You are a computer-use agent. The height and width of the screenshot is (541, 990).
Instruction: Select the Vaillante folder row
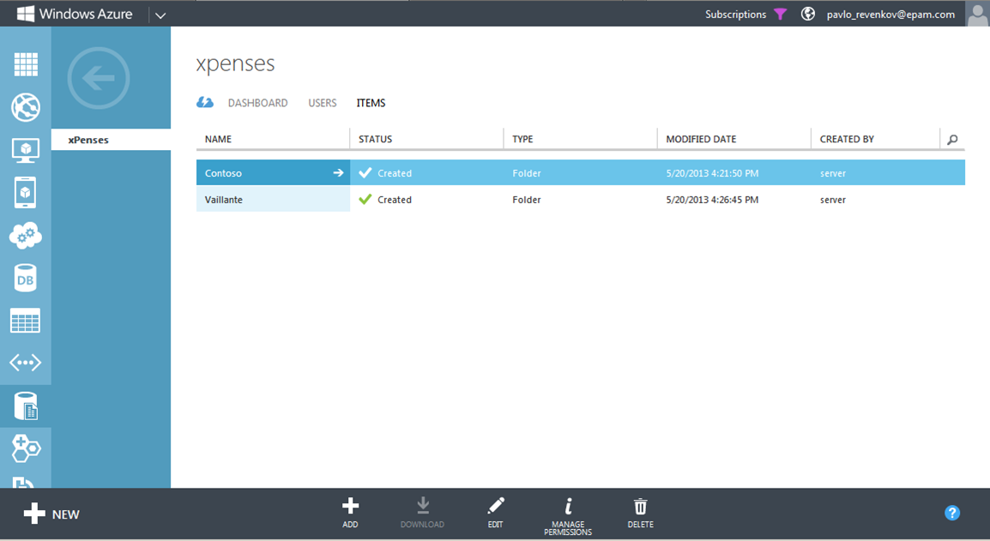(x=580, y=200)
